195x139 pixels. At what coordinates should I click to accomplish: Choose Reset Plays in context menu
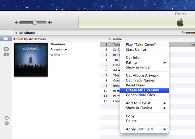point(144,85)
